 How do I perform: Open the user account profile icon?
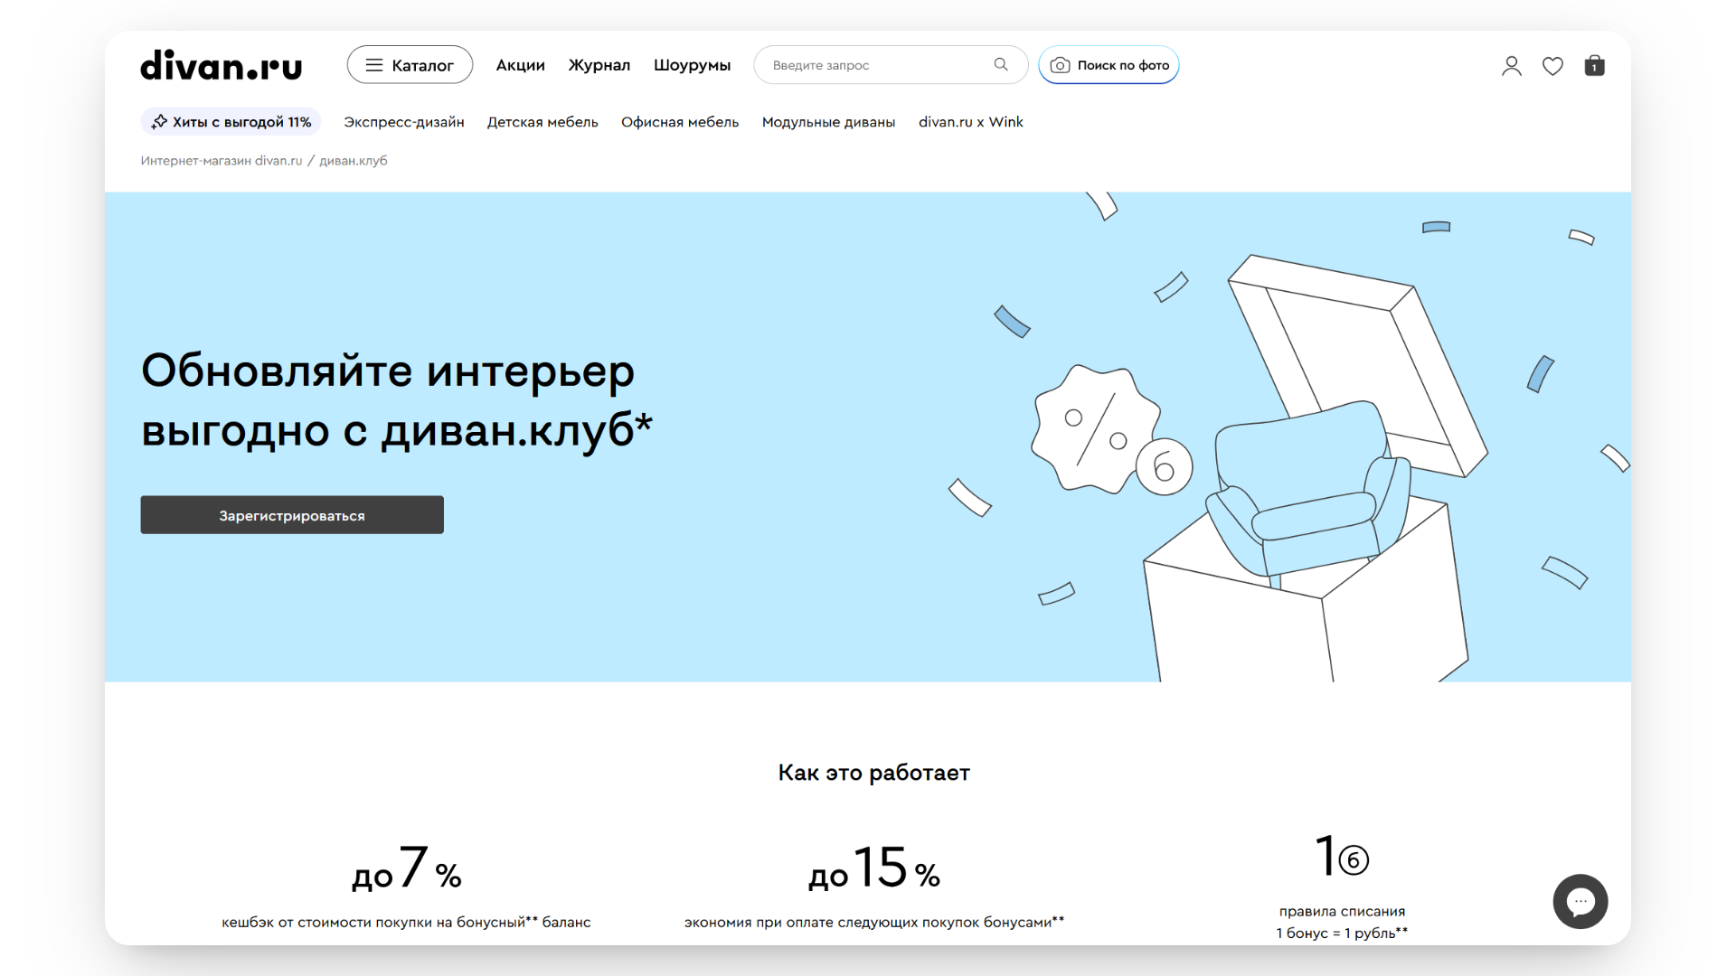pyautogui.click(x=1512, y=66)
